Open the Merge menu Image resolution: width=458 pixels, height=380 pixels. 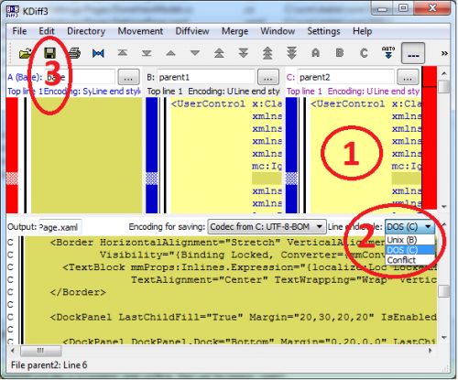point(234,31)
